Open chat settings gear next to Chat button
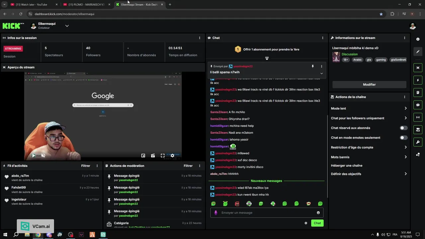 click(306, 223)
